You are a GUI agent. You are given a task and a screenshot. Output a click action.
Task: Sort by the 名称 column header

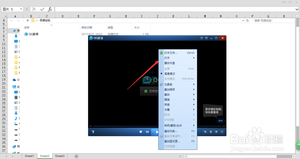[27, 28]
